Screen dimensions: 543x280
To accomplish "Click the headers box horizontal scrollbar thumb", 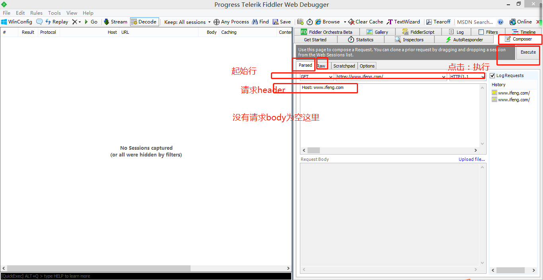I will [x=313, y=151].
